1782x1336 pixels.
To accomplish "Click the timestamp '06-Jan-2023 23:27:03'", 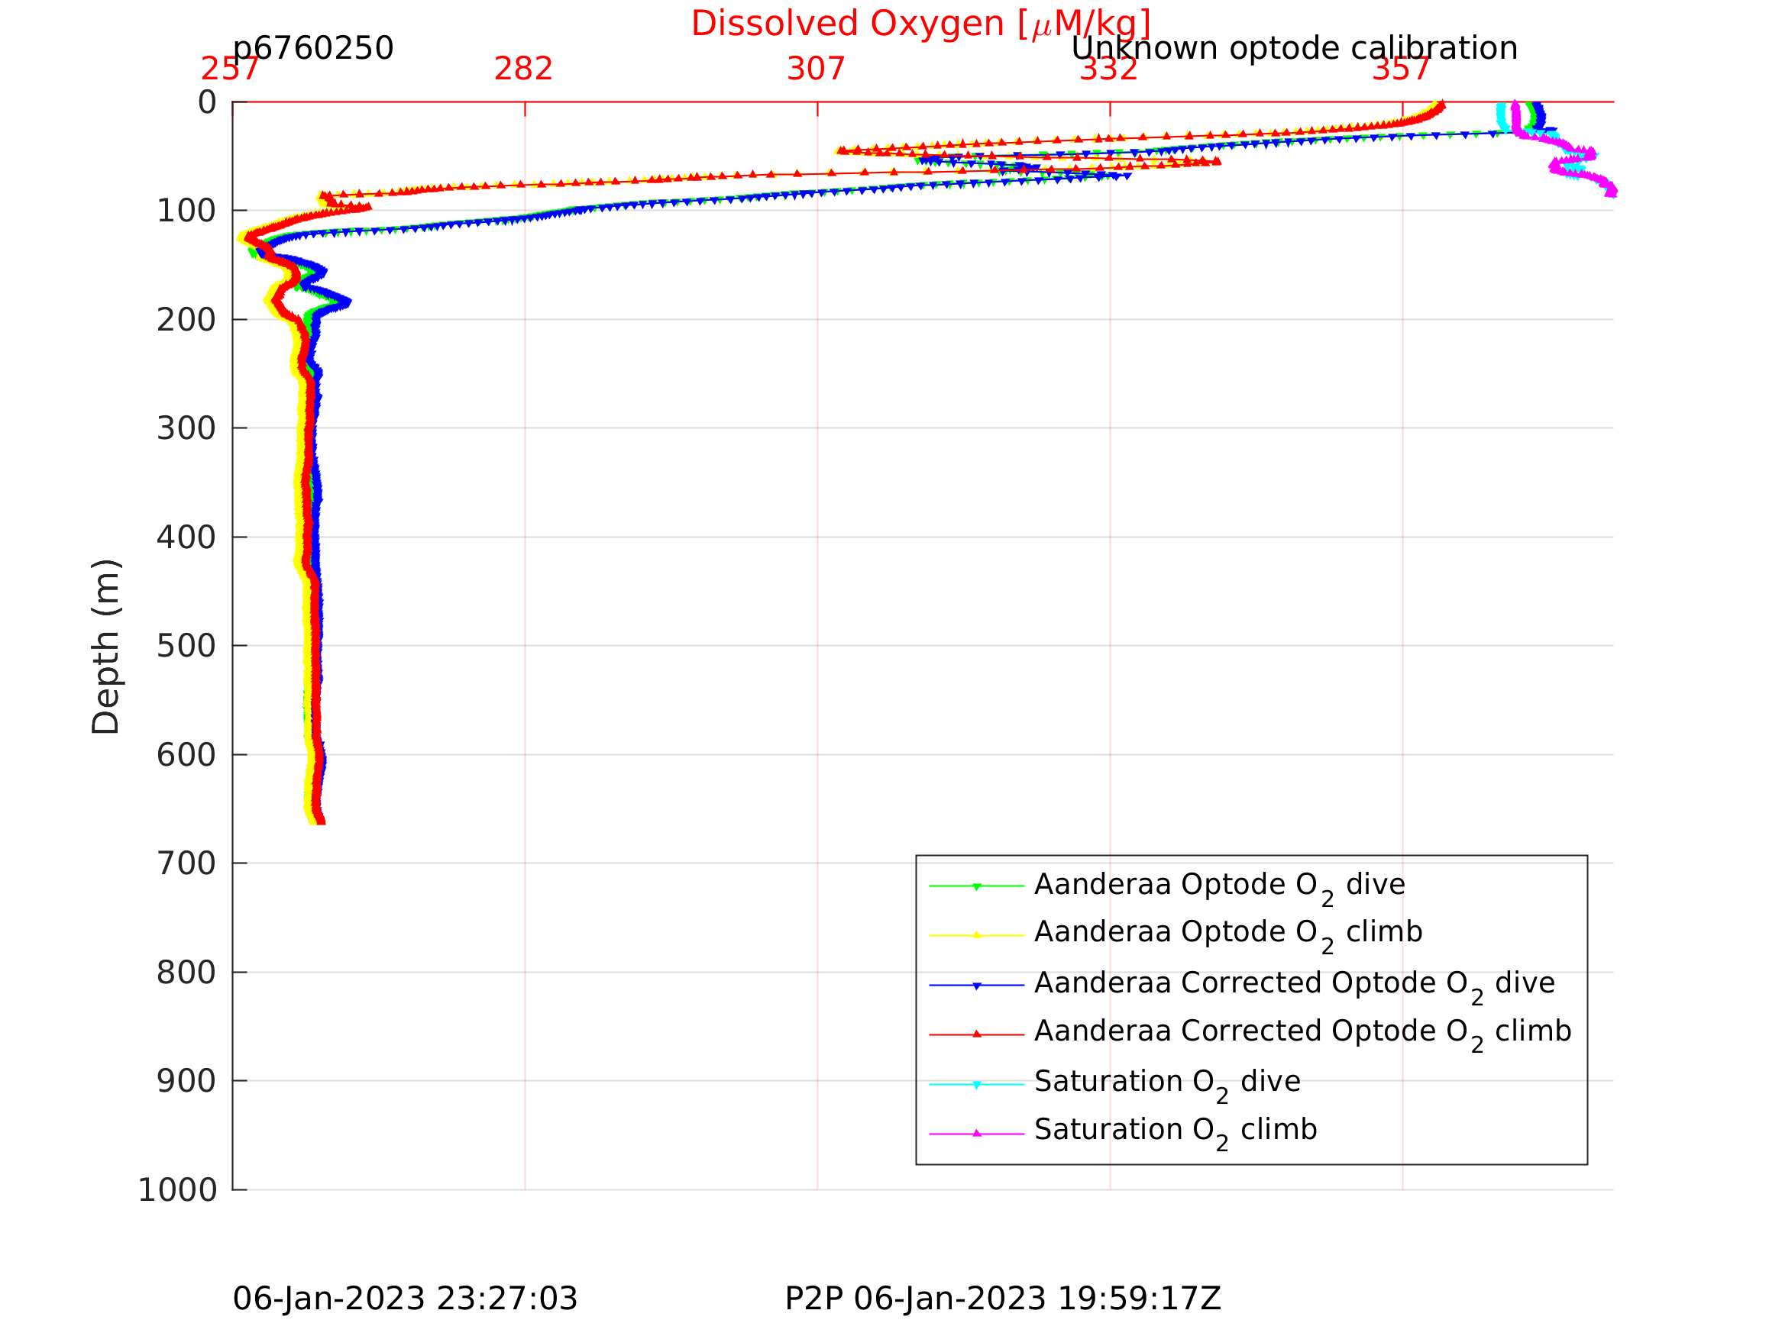I will (x=406, y=1300).
